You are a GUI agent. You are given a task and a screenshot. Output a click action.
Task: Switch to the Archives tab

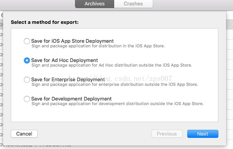(95, 4)
